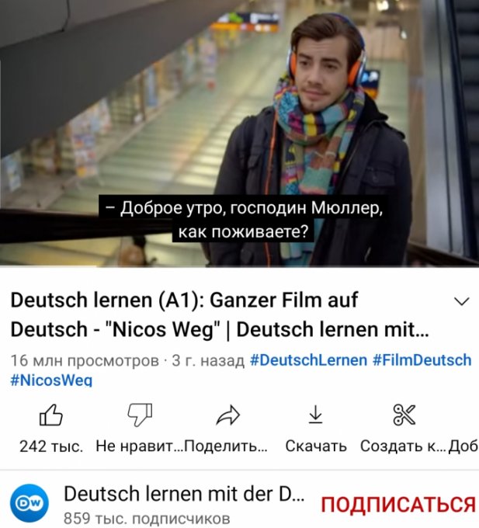Tap the video player frame
Image resolution: width=479 pixels, height=528 pixels.
[x=239, y=133]
